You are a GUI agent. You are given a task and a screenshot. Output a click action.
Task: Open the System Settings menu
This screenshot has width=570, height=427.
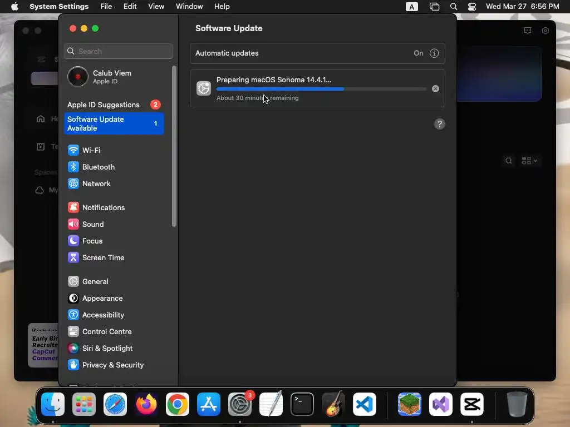(x=59, y=7)
